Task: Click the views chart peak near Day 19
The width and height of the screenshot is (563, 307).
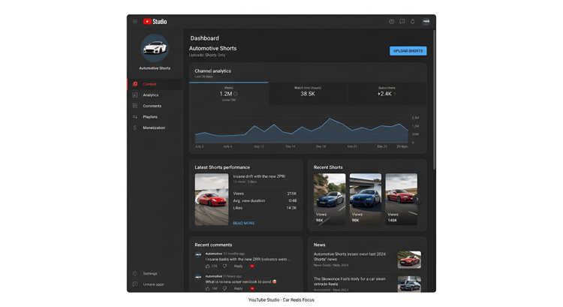Action: coord(330,119)
